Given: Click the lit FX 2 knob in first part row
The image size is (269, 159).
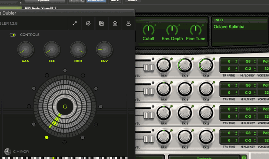Looking at the screenshot, I should tap(206, 65).
